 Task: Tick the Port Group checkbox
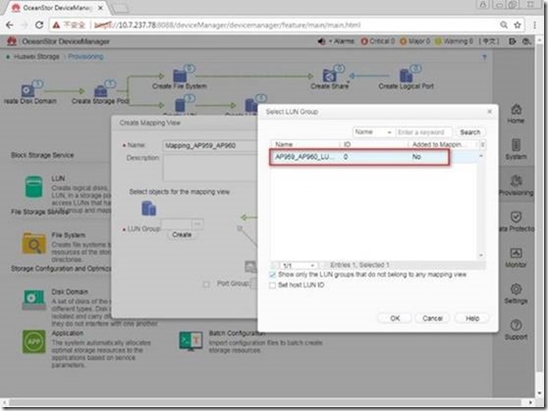point(206,284)
